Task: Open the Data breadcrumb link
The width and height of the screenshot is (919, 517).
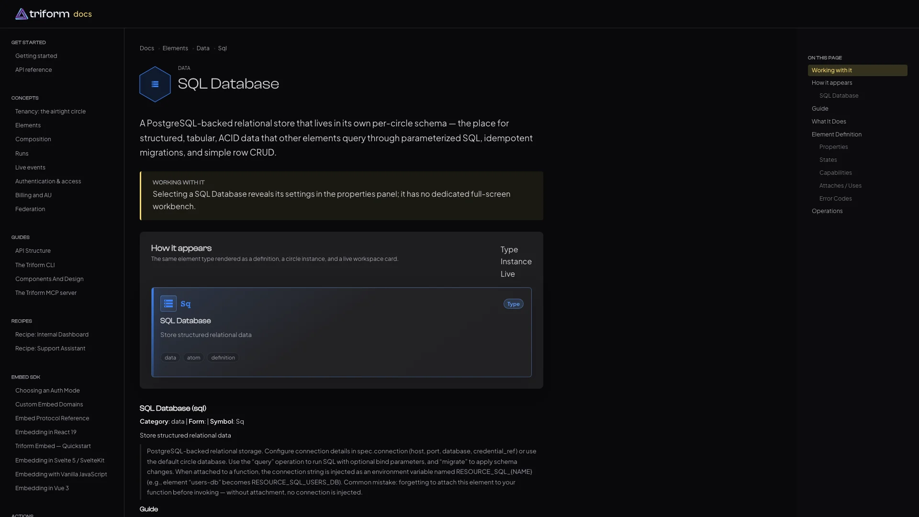Action: pos(203,48)
